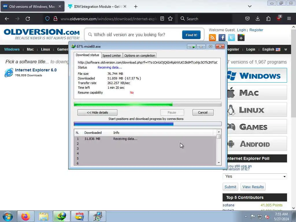Switch to the Speed Limiter tab

click(x=112, y=55)
